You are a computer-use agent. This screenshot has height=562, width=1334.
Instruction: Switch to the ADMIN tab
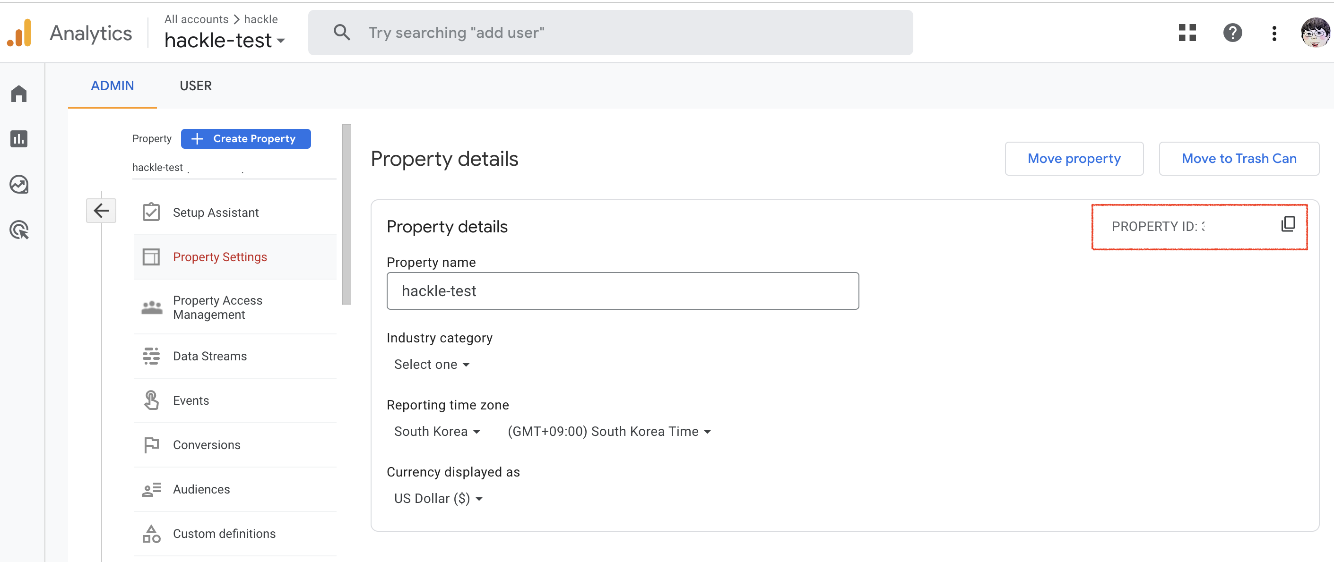(x=113, y=85)
